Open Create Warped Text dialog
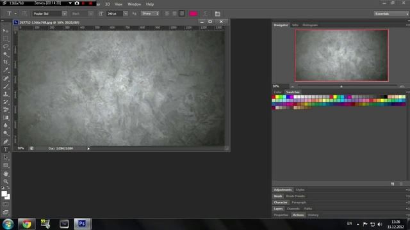Viewport: 410px width, 230px height. (205, 13)
